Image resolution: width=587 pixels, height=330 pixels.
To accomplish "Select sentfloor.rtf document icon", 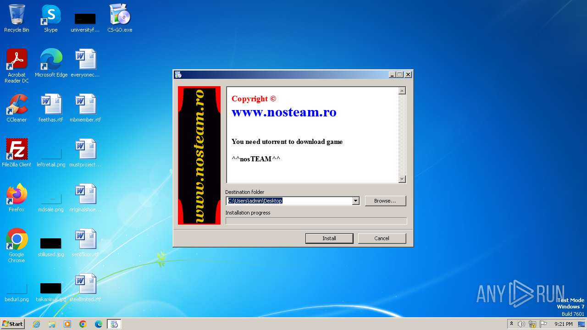I will pos(85,243).
